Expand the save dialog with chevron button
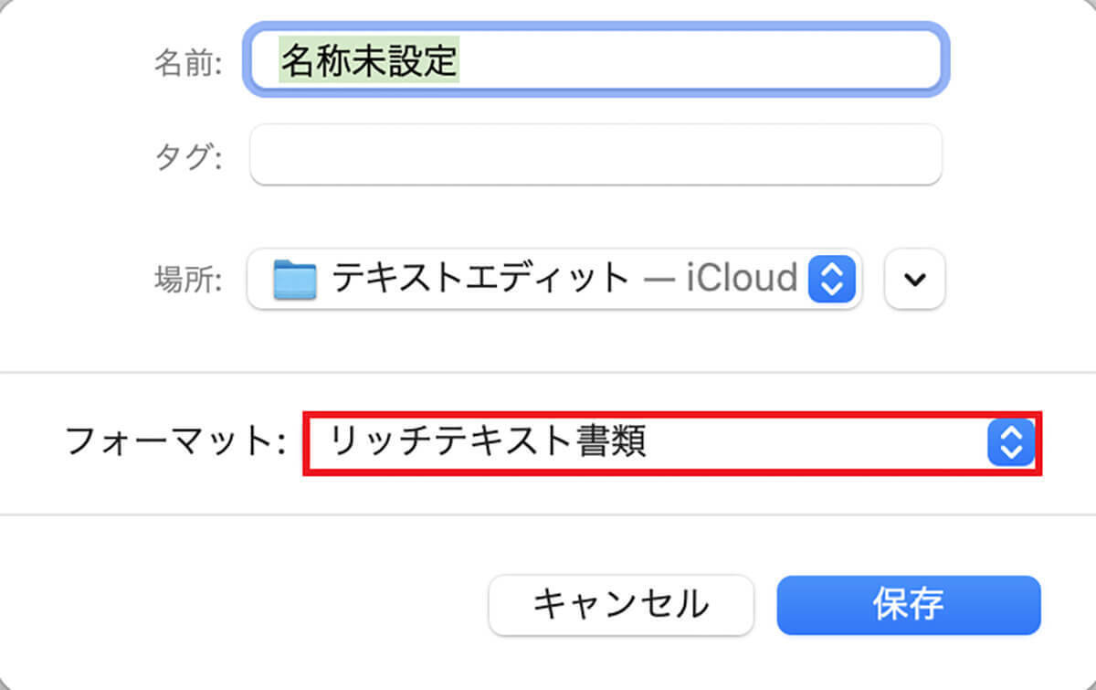The image size is (1096, 690). [914, 279]
